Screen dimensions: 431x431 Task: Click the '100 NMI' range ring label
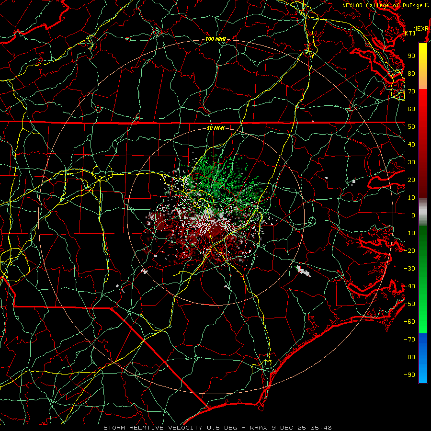[215, 39]
